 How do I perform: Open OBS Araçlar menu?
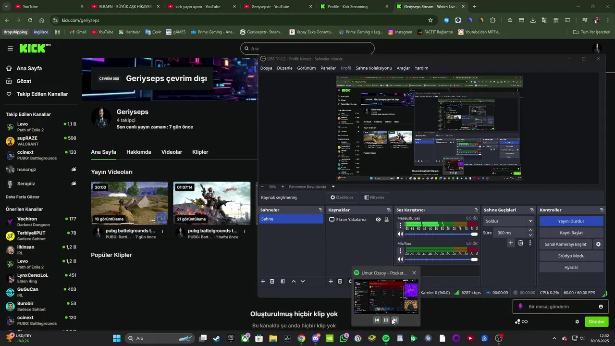(x=403, y=68)
